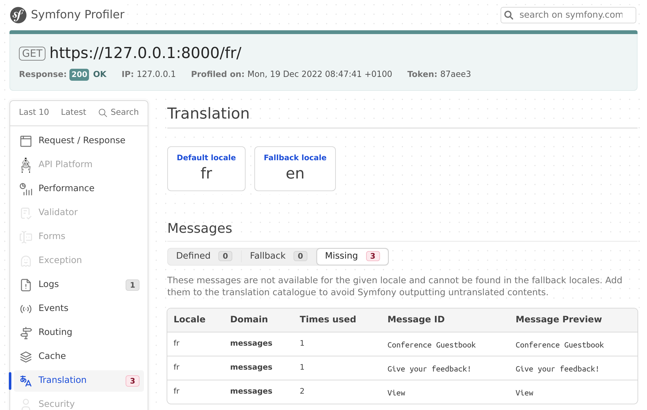647x410 pixels.
Task: Click the magnifier icon in sidebar Search
Action: click(103, 113)
